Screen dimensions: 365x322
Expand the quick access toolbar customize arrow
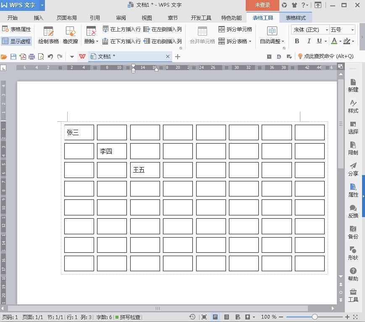[72, 57]
